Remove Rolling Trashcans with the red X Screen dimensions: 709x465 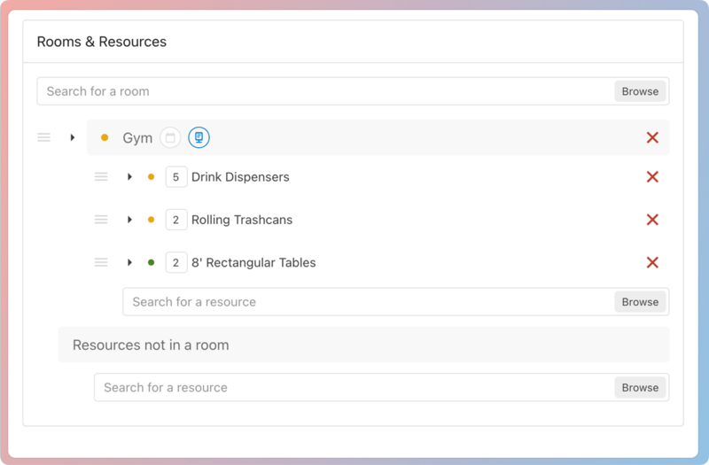pyautogui.click(x=652, y=220)
